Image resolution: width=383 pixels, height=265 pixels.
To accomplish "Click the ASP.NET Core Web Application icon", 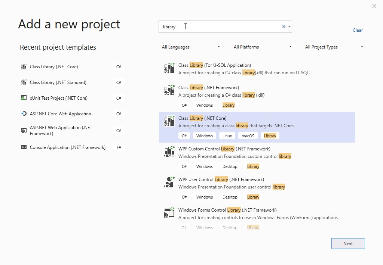I will click(x=24, y=113).
